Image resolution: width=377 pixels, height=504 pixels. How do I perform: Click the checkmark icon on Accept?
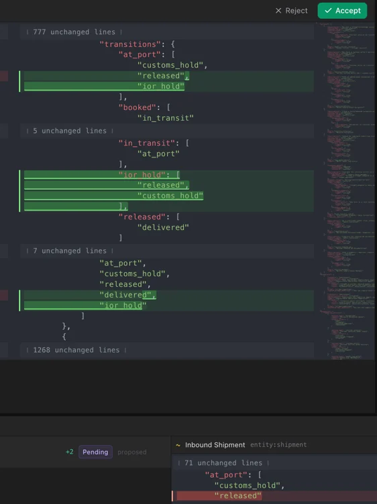328,11
